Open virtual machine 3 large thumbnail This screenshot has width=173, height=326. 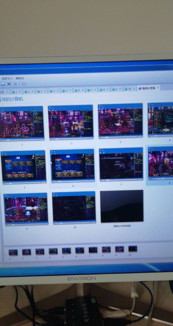click(120, 120)
